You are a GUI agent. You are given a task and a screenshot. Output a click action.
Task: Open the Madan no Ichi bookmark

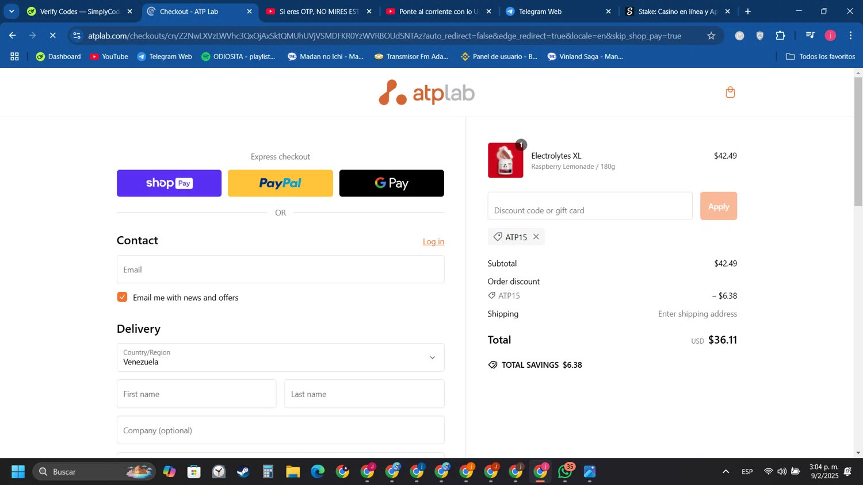(326, 56)
